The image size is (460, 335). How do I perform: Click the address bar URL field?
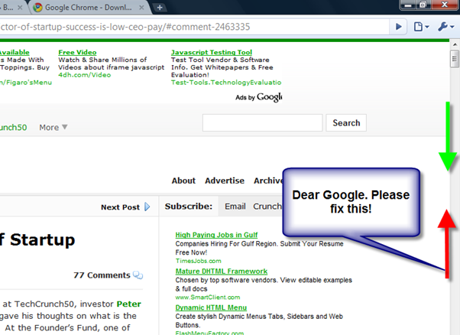pyautogui.click(x=193, y=27)
